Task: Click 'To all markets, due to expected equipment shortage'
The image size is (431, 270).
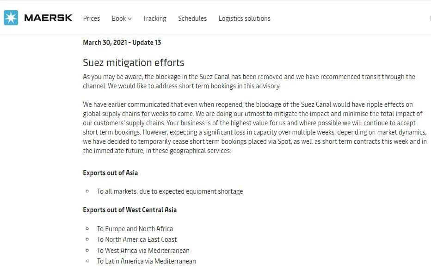Action: (170, 191)
